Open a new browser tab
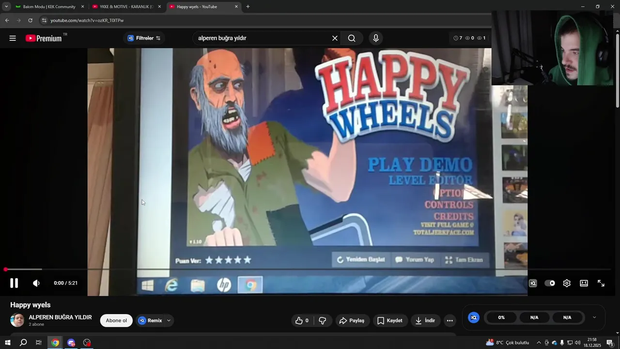 tap(248, 7)
